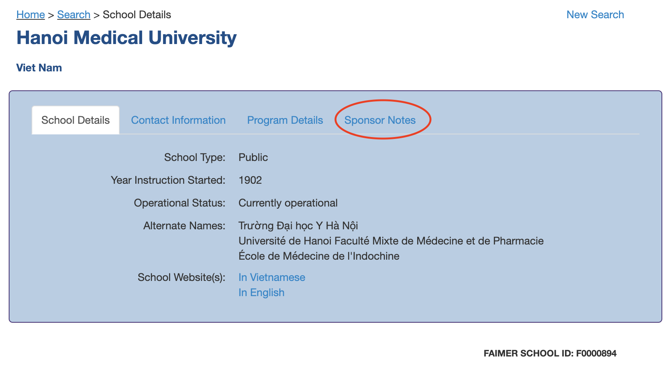The height and width of the screenshot is (369, 671).
Task: Select the School Details tab
Action: click(76, 120)
